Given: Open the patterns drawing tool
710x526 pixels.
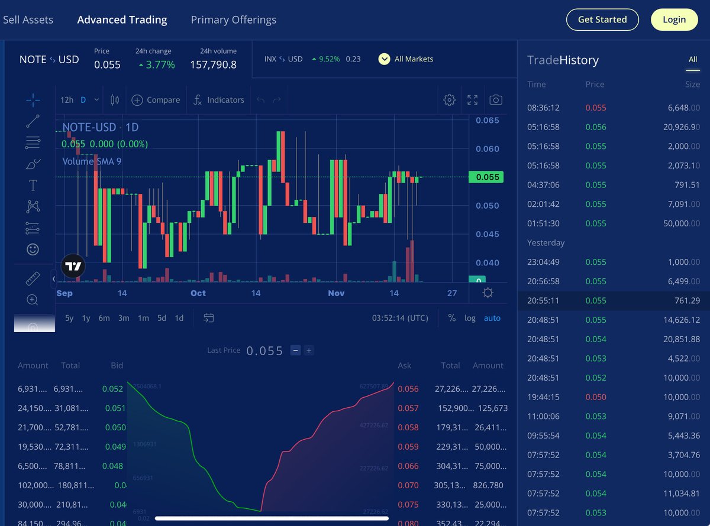Looking at the screenshot, I should pyautogui.click(x=33, y=206).
